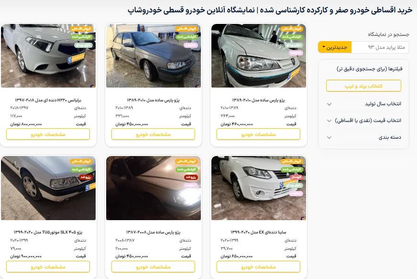Click the اتوستر badge on the Saina EX photo
Screen dimensions: 417x279
coord(296,177)
